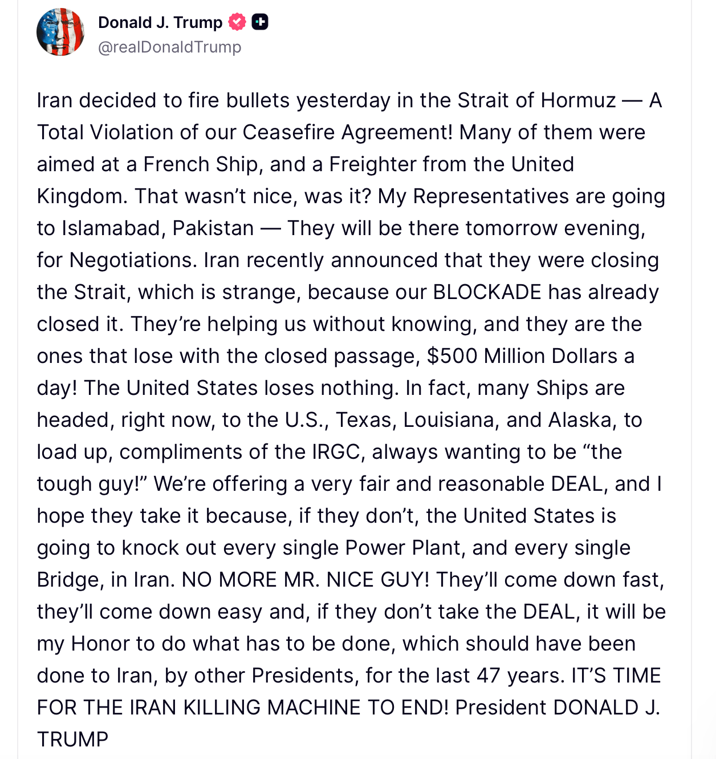This screenshot has height=759, width=716.
Task: Open @realDonaldTrump's profile via the handle
Action: (170, 47)
